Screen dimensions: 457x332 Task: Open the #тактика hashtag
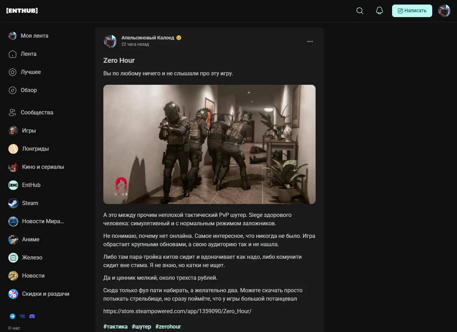tap(116, 327)
